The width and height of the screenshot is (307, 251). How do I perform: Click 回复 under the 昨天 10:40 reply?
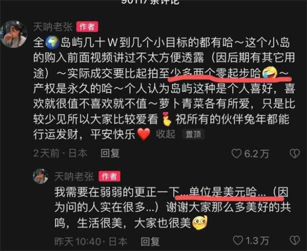point(150,241)
